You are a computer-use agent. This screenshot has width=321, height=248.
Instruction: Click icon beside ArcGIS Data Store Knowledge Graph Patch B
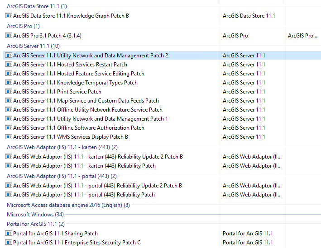(x=9, y=15)
